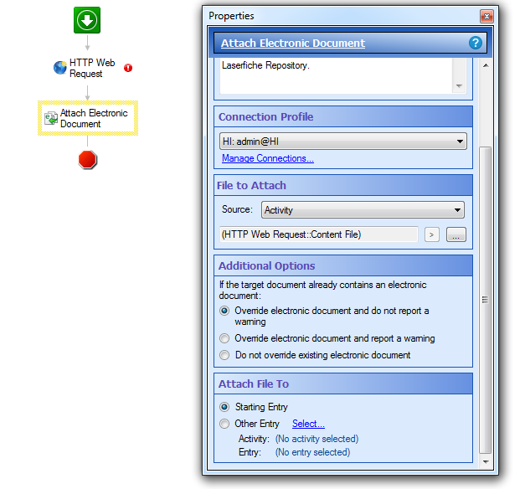This screenshot has width=525, height=489.
Task: Select the Other Entry radio option
Action: click(x=224, y=424)
